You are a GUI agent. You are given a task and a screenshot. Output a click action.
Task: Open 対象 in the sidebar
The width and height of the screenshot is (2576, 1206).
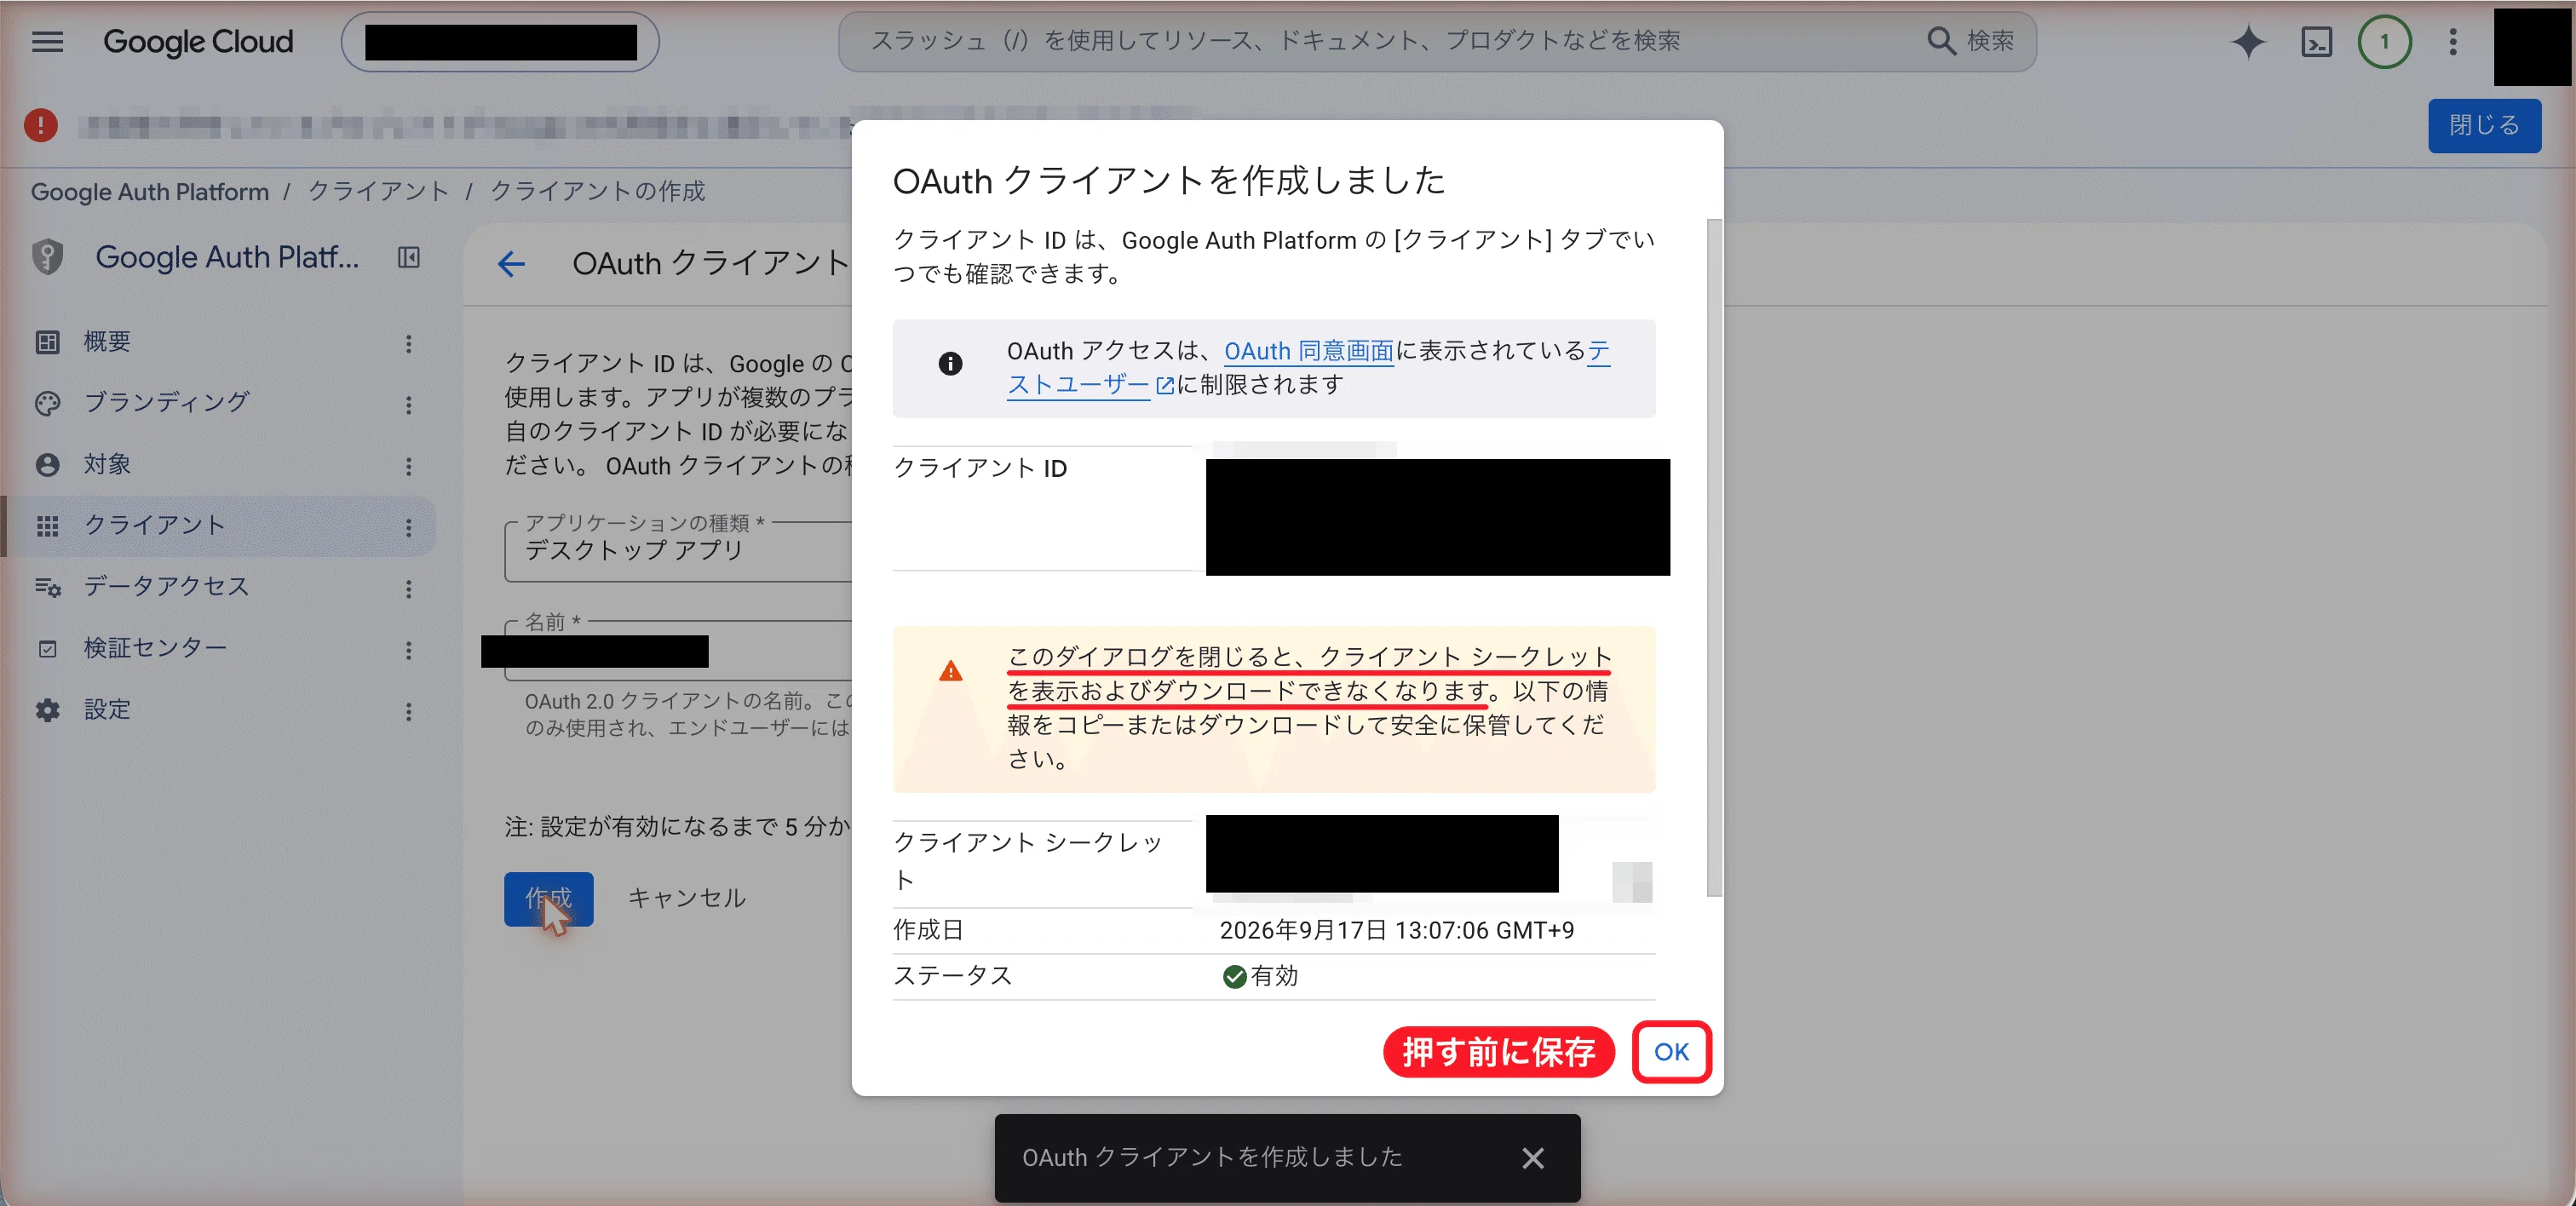[x=107, y=465]
